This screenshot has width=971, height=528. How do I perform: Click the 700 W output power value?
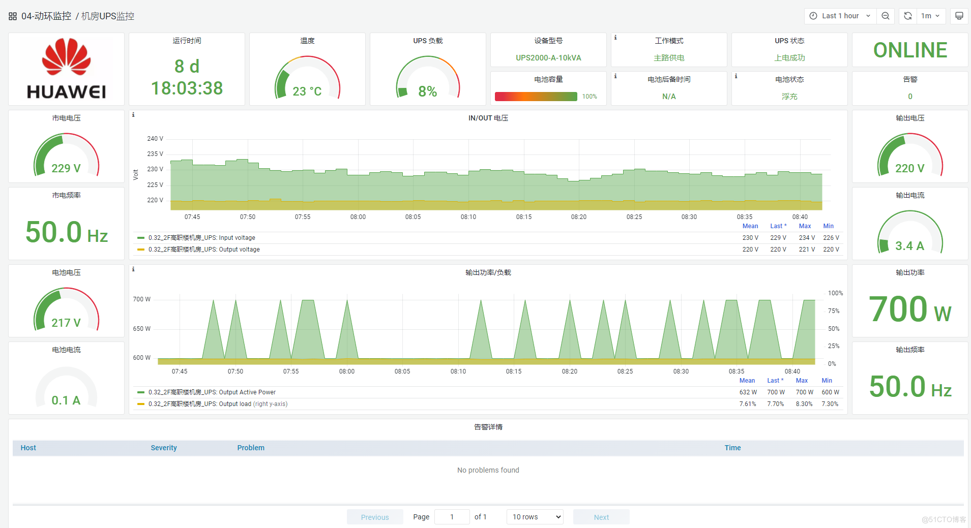910,309
